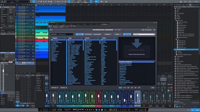The height and width of the screenshot is (112, 200).
Task: Open the Effects tab in Studio One browser
Action: pyautogui.click(x=183, y=5)
